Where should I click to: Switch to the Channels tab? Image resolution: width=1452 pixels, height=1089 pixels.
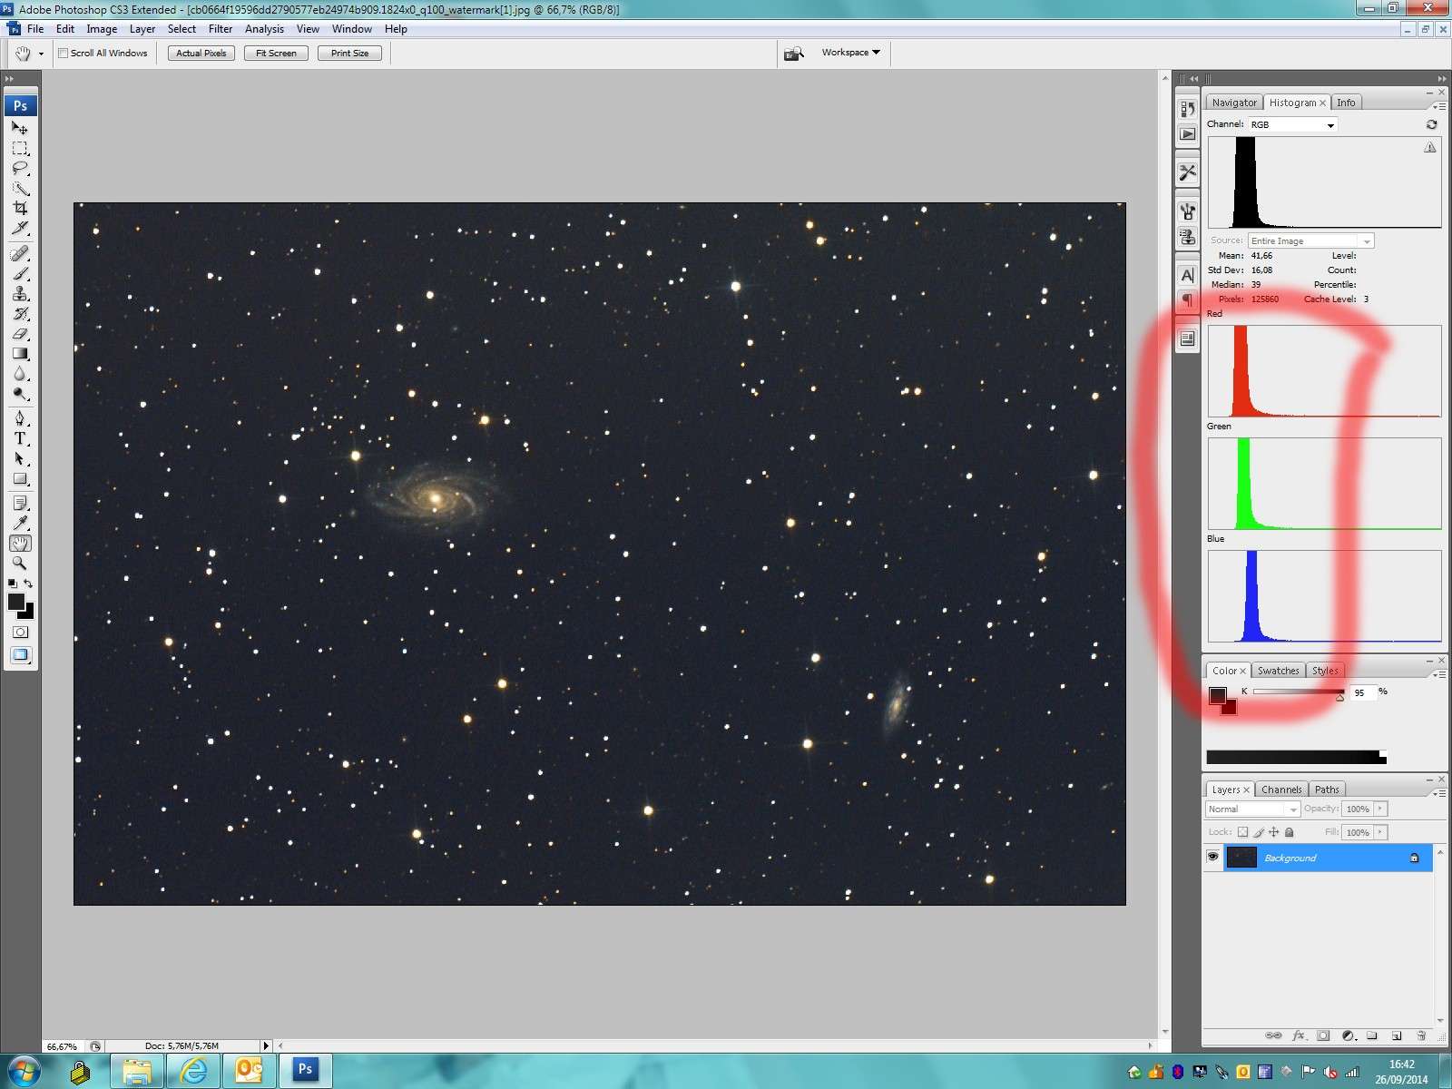click(x=1281, y=790)
